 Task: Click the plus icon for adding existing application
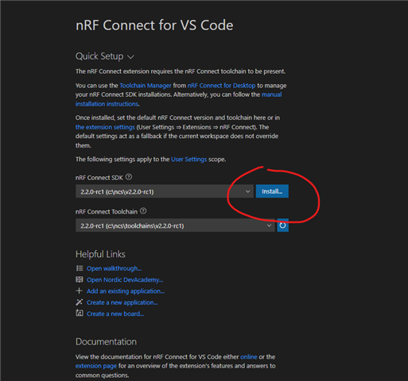point(79,291)
